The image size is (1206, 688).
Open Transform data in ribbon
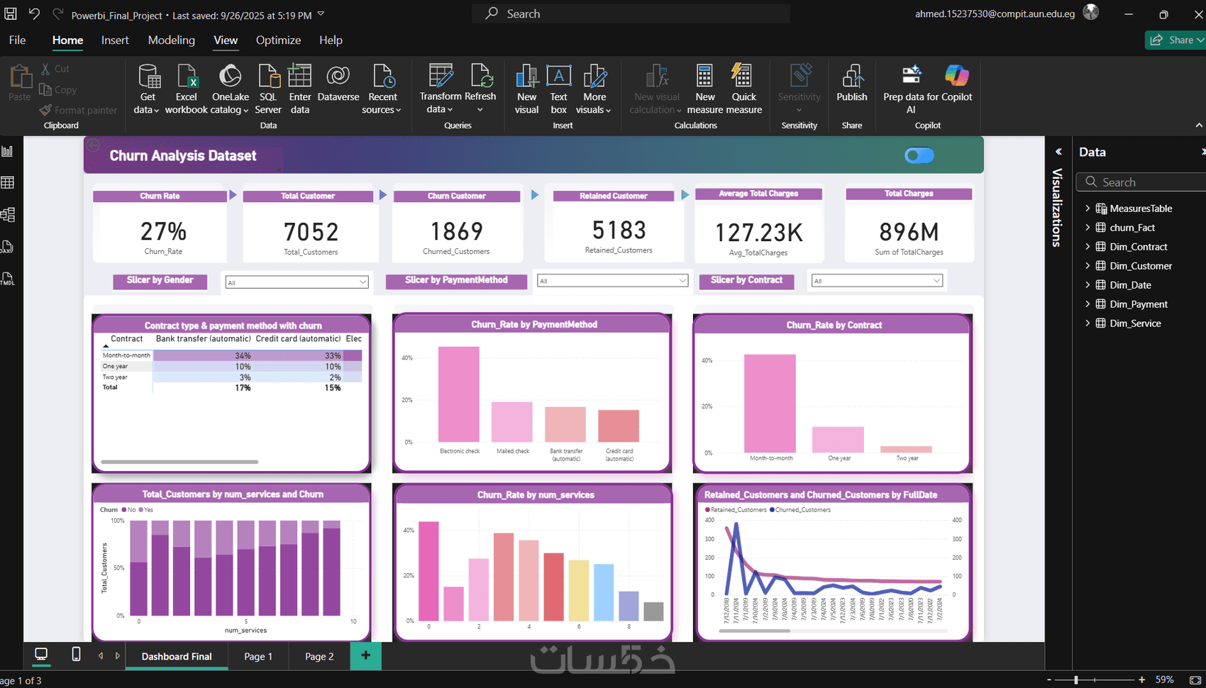tap(440, 89)
